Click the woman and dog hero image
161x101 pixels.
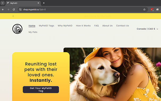[x=112, y=74]
